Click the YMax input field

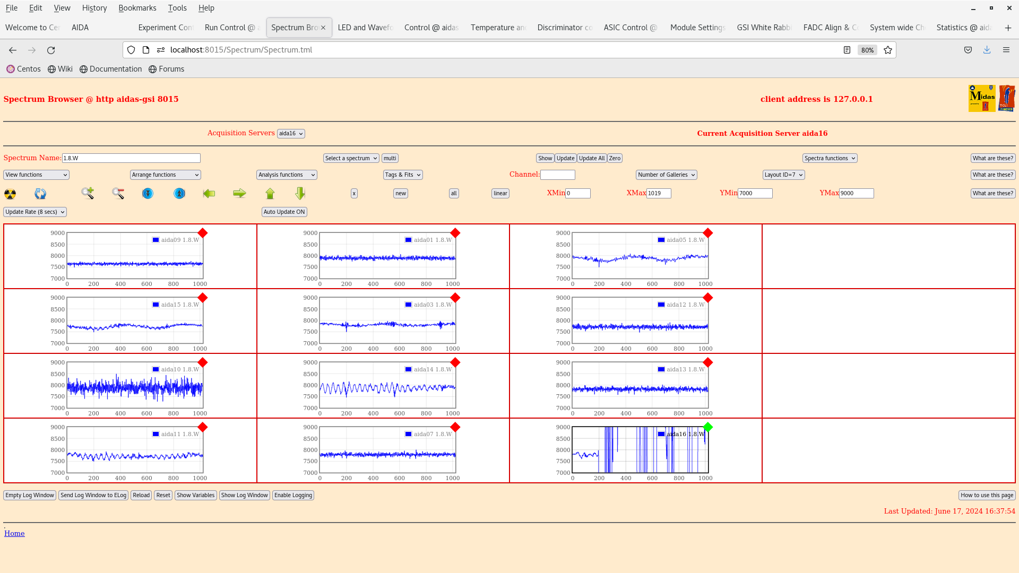pyautogui.click(x=856, y=194)
